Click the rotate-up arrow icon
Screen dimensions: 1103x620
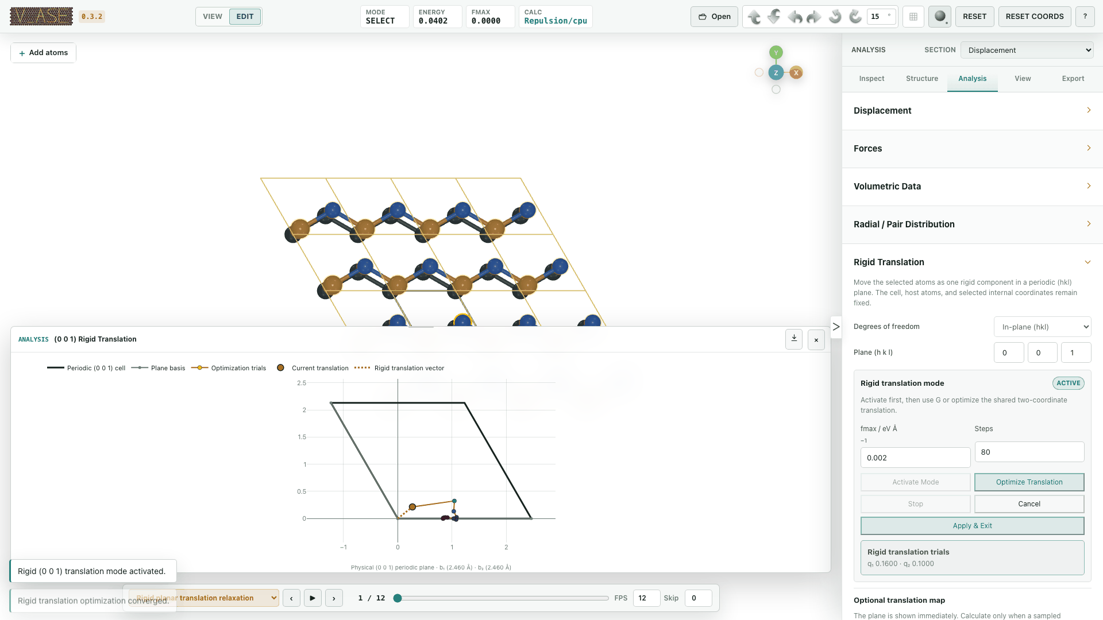(754, 17)
